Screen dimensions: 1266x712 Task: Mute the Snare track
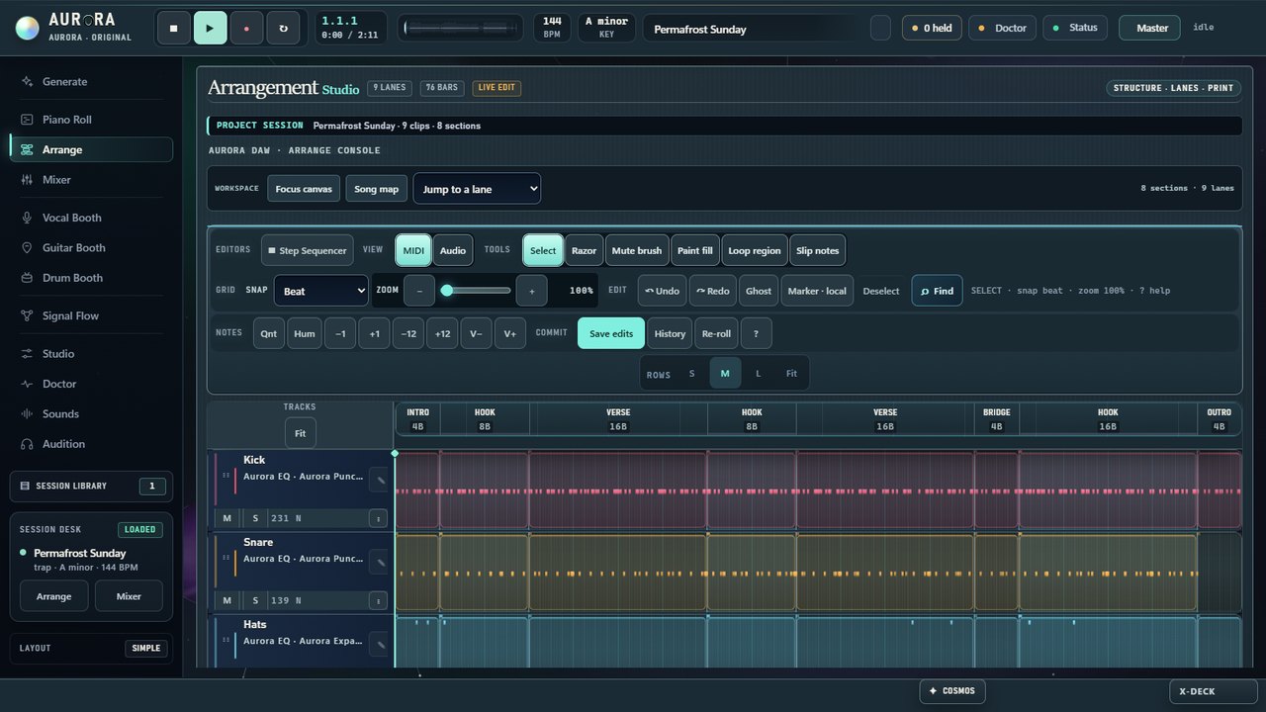227,600
